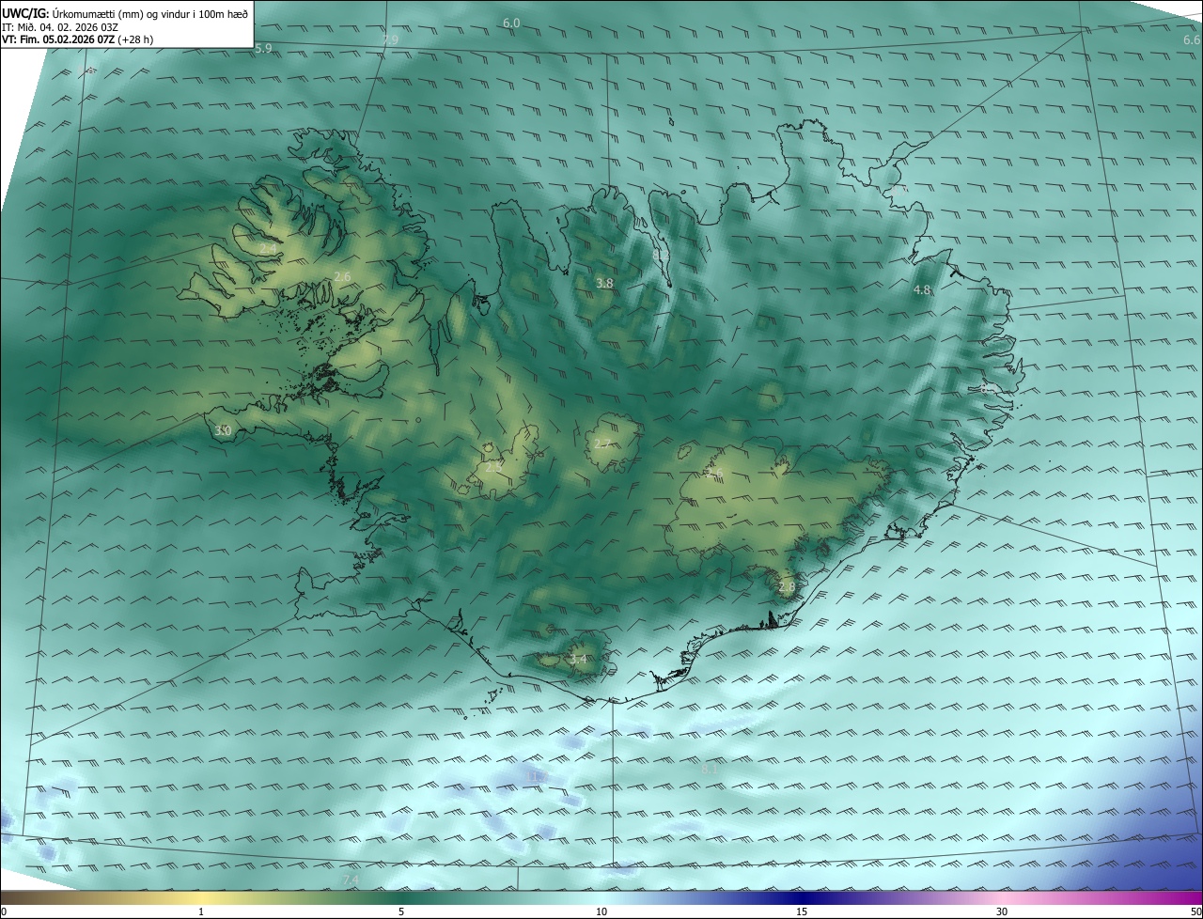
Task: Click the 5.9 value label
Action: click(x=263, y=48)
